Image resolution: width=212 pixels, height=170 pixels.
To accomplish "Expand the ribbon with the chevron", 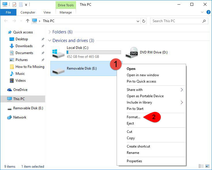I will (x=202, y=12).
